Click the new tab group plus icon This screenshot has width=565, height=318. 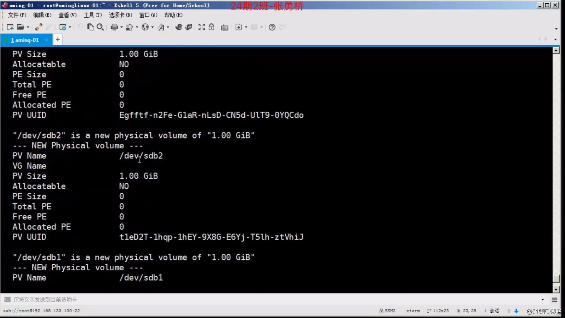pyautogui.click(x=239, y=27)
